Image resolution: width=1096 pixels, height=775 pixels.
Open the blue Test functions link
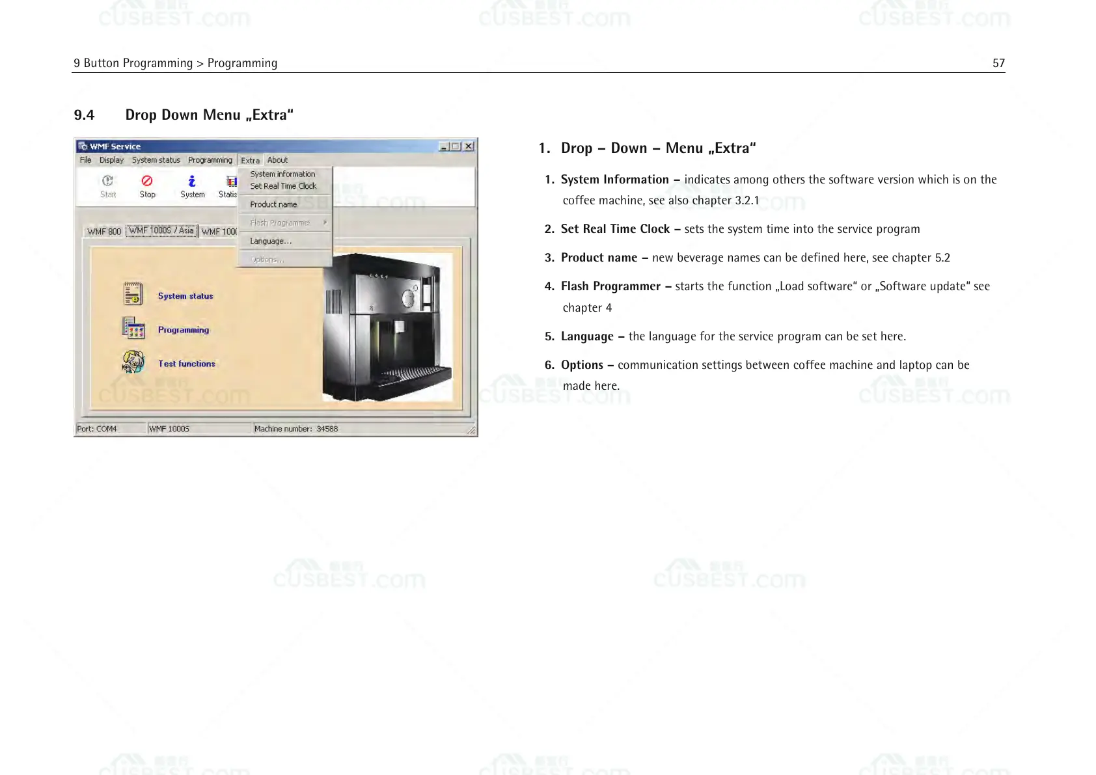187,364
